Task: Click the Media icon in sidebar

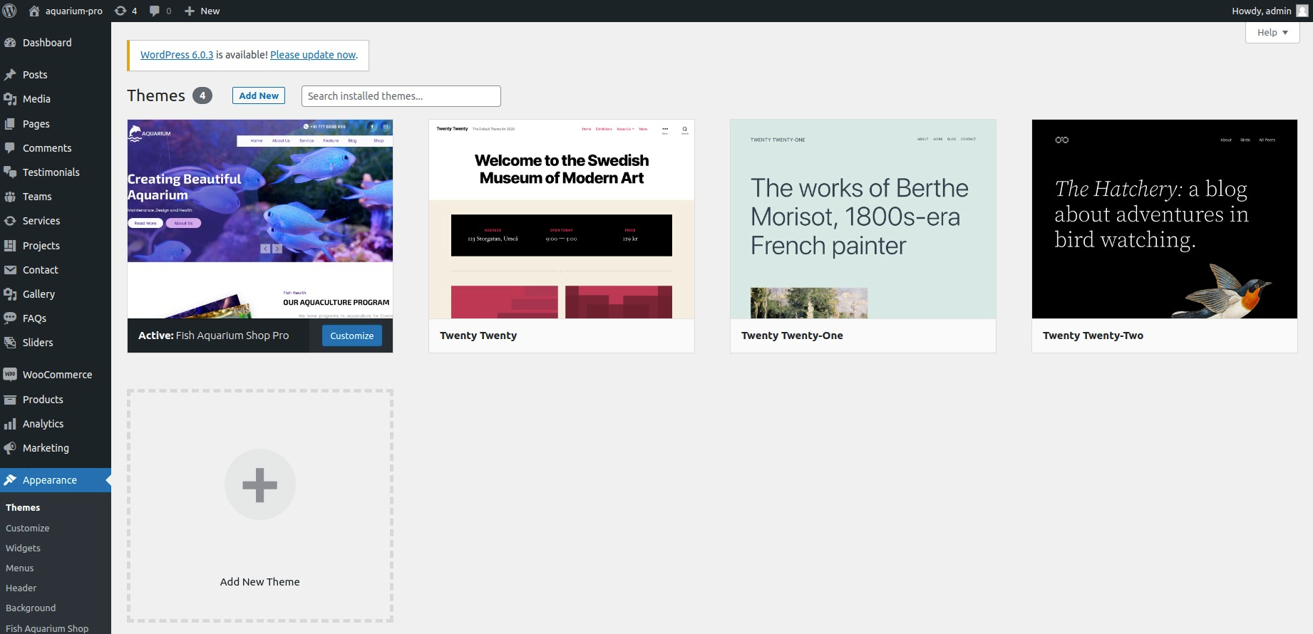Action: pyautogui.click(x=10, y=99)
